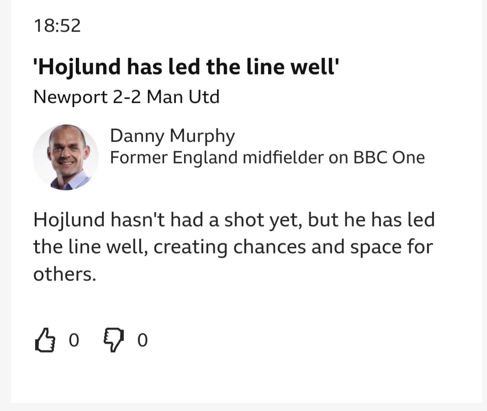Click the thumbs up like icon
The height and width of the screenshot is (411, 487).
tap(44, 340)
